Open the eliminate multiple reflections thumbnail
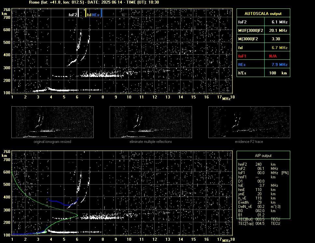Screen dimensions: 315x243 (x=151, y=122)
